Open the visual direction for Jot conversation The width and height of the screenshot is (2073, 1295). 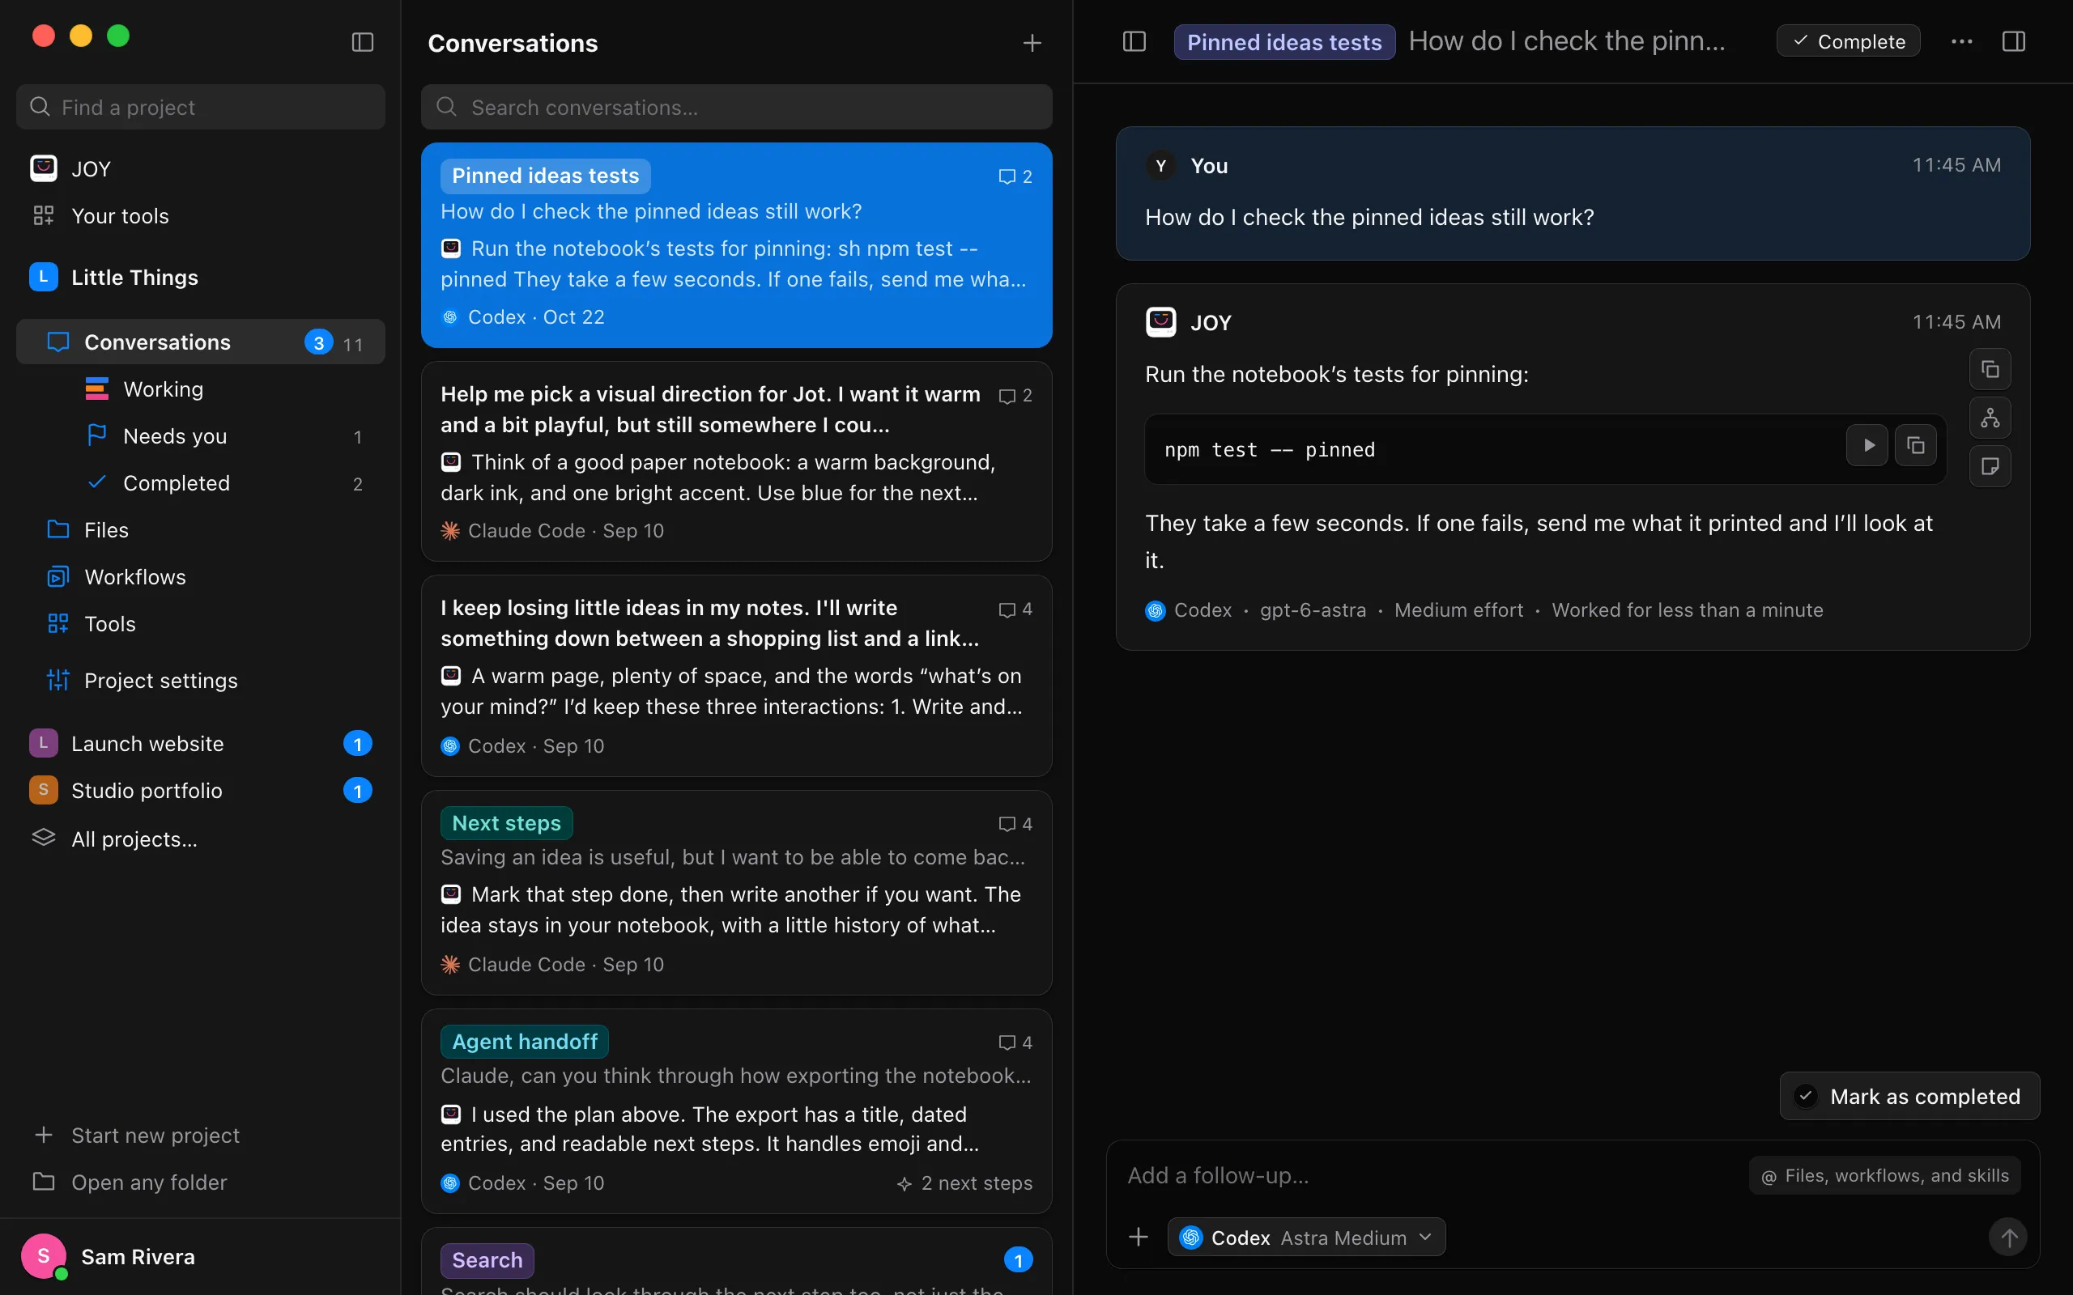[x=737, y=461]
